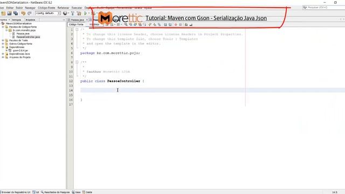Viewport: 345px width, 194px height.
Task: Open the Exibir menu
Action: pos(19,8)
